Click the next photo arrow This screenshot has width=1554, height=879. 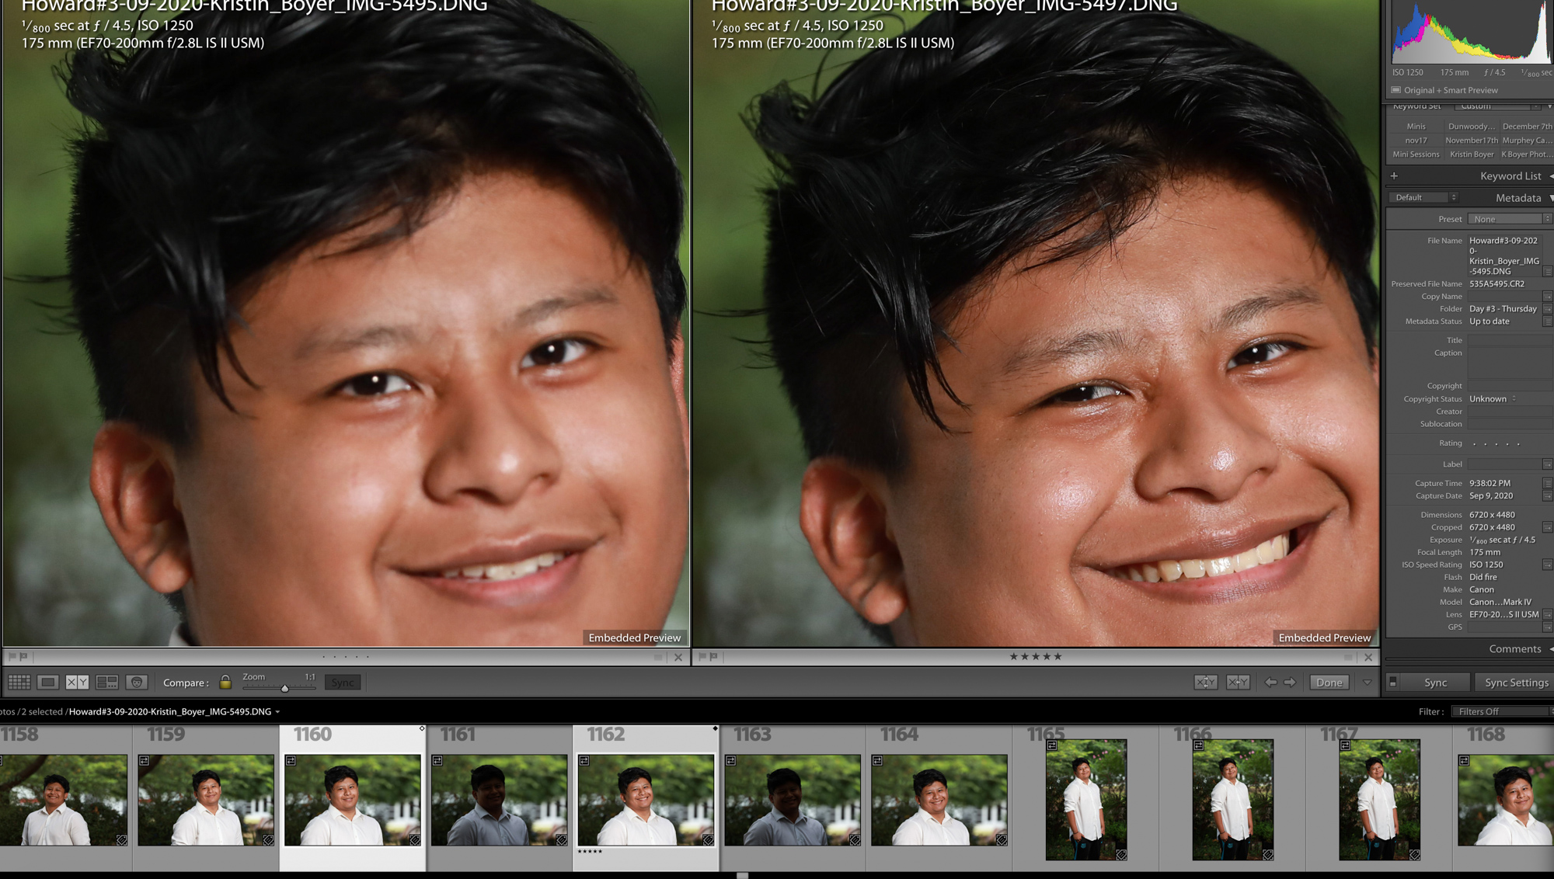pyautogui.click(x=1291, y=682)
